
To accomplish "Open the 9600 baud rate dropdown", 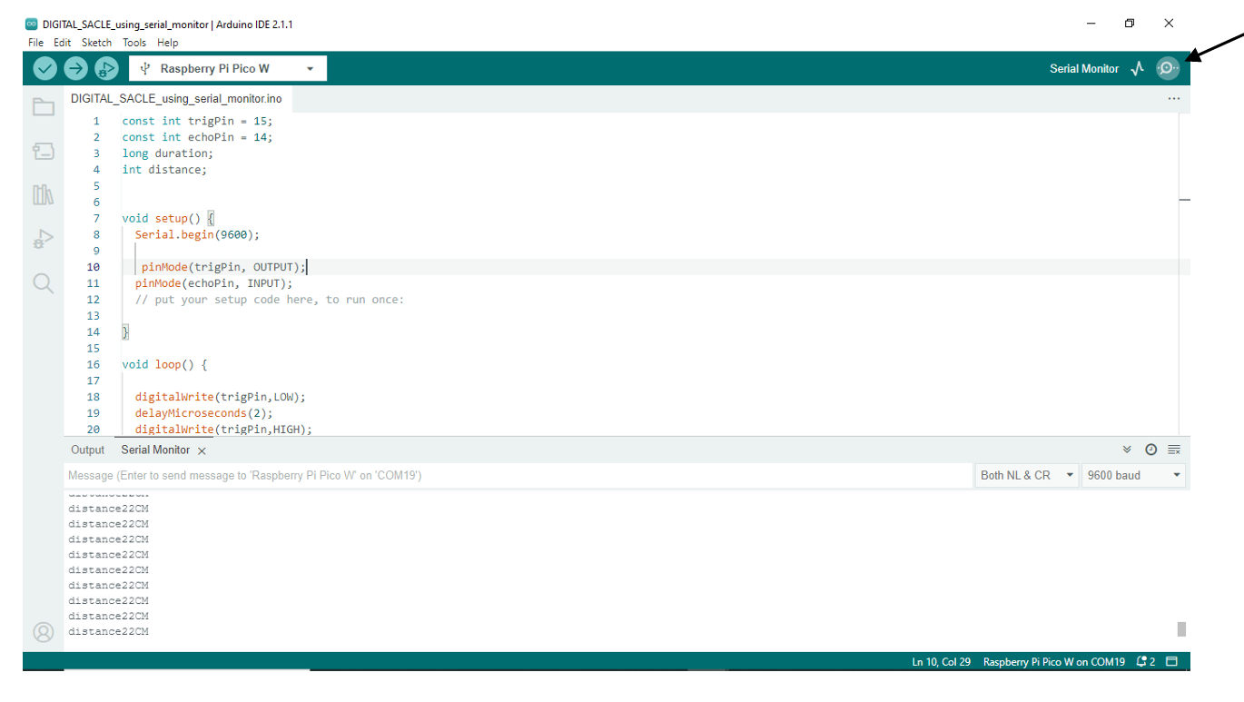I will click(1134, 475).
